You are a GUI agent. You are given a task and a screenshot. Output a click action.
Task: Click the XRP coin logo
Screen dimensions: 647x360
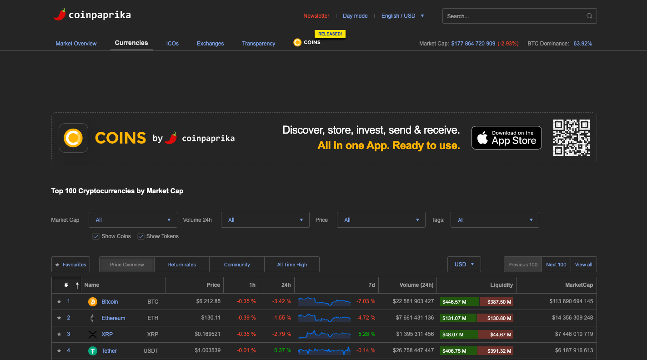click(x=93, y=335)
